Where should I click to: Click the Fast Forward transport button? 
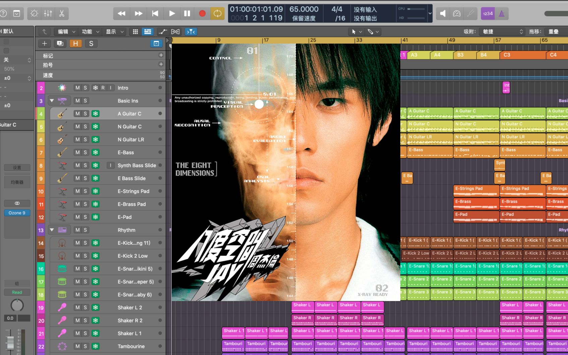[x=138, y=13]
